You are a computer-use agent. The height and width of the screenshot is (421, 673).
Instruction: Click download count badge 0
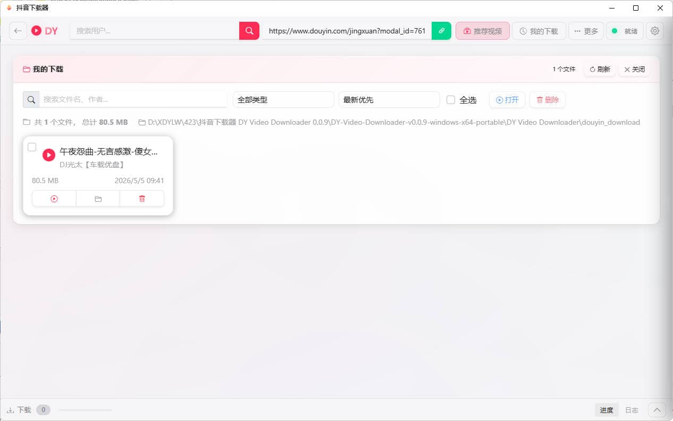click(x=44, y=410)
